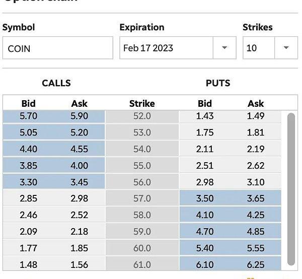
Task: Choose the put bid 3.50
Action: (x=205, y=198)
